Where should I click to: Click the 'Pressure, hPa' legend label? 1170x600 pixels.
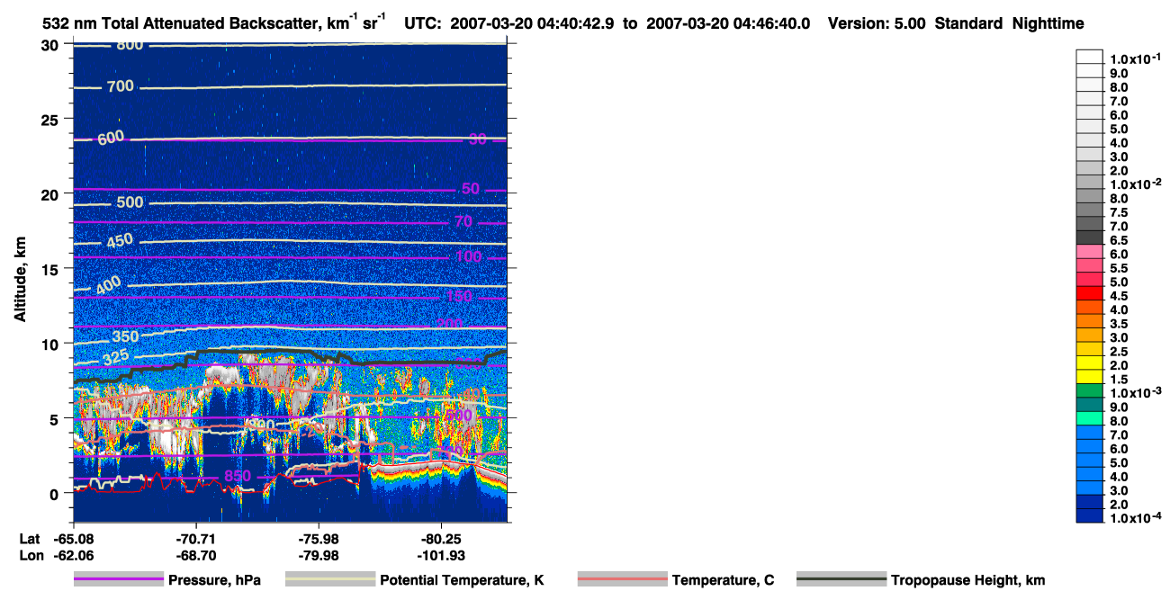pyautogui.click(x=215, y=580)
